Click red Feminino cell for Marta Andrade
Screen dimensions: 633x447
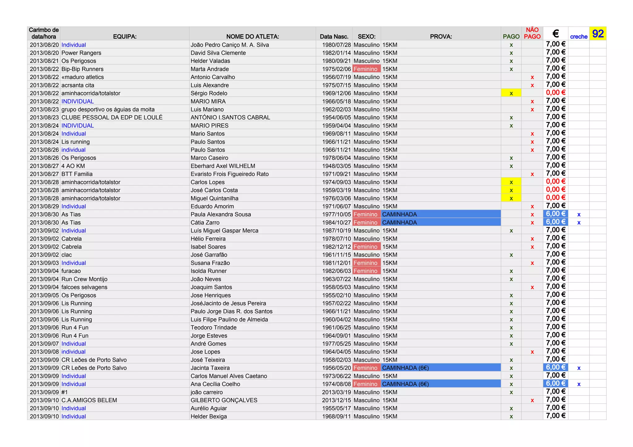click(x=366, y=69)
